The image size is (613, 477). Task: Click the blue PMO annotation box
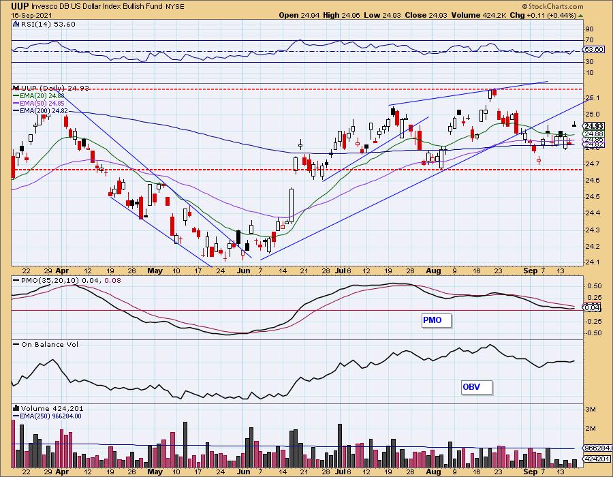[x=437, y=320]
